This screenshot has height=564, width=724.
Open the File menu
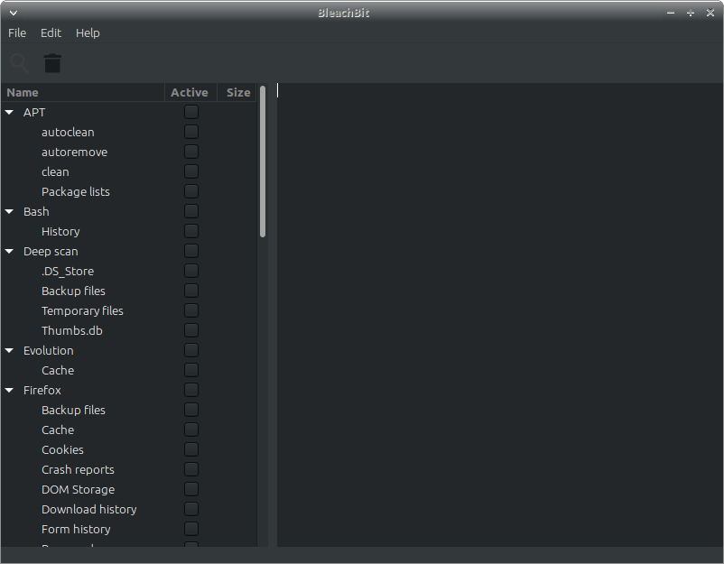[x=17, y=32]
